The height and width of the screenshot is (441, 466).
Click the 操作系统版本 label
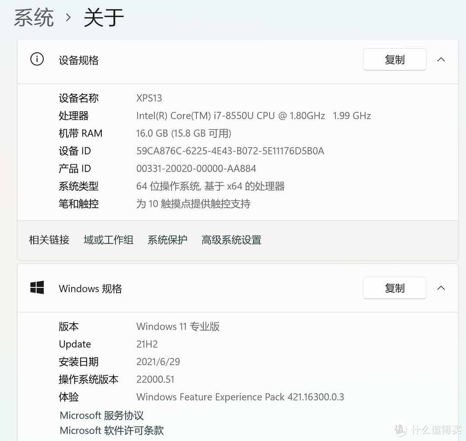tap(88, 379)
